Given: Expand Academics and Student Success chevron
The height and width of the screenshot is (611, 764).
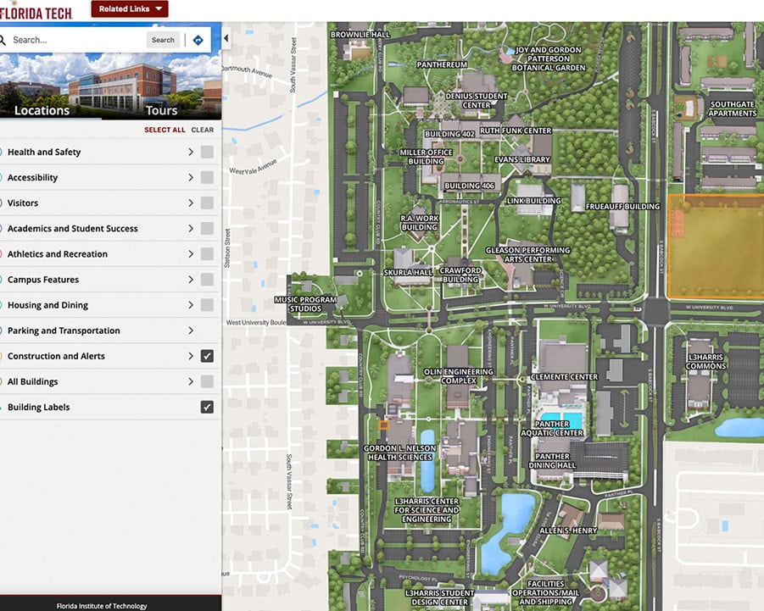Looking at the screenshot, I should coord(191,228).
